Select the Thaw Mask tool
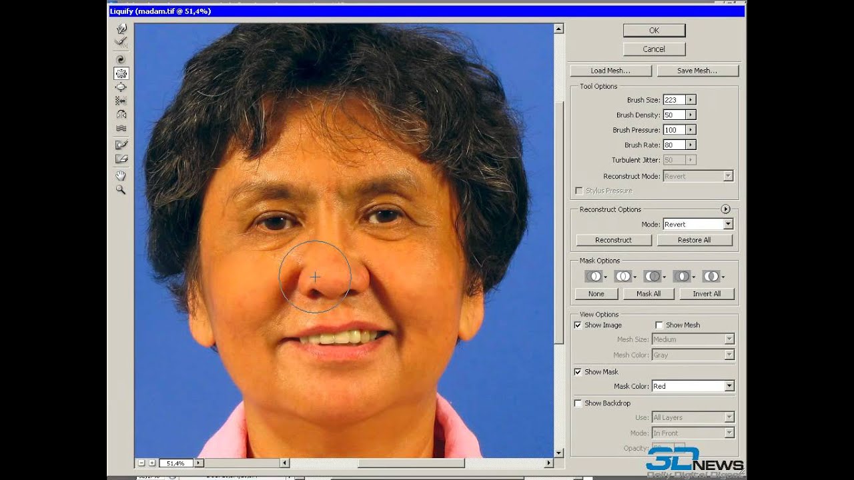Viewport: 854px width, 480px height. pyautogui.click(x=121, y=159)
